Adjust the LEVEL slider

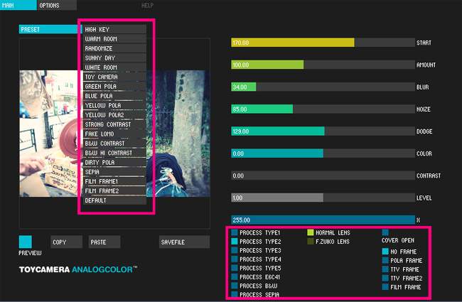(x=323, y=198)
